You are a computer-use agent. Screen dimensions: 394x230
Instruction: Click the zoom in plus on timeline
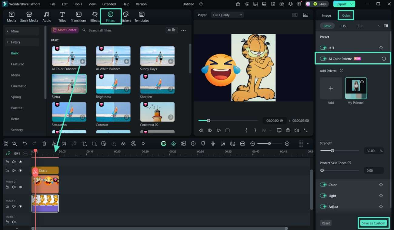tap(287, 143)
